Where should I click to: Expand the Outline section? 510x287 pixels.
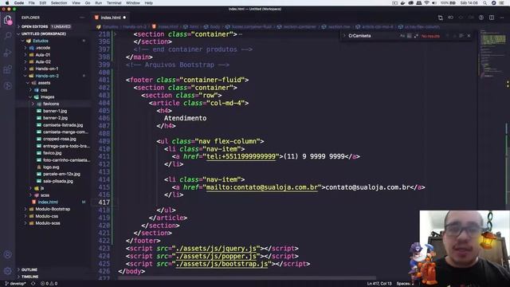[x=53, y=269]
